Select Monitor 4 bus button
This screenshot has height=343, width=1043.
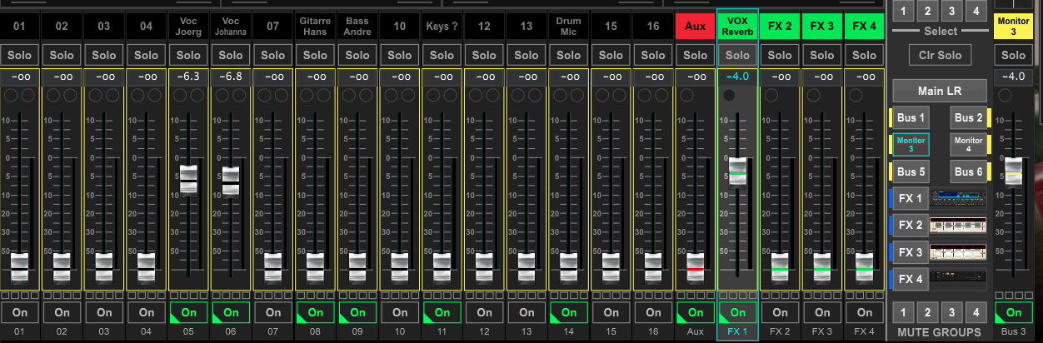[969, 145]
